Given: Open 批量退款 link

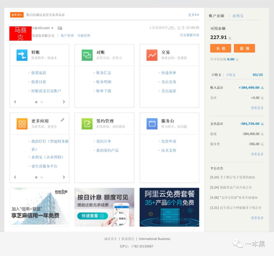Looking at the screenshot, I should coord(39,73).
